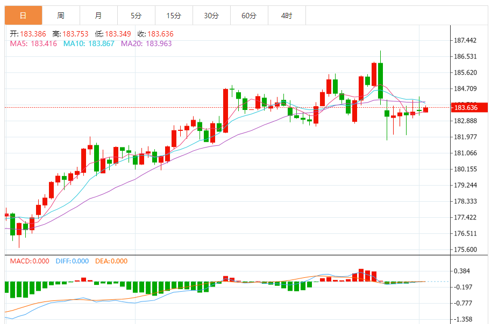
Task: Click the red 183.636 current price tag
Action: (465, 108)
